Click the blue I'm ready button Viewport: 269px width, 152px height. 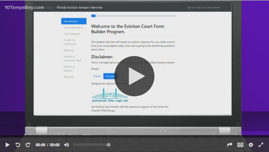click(x=110, y=76)
